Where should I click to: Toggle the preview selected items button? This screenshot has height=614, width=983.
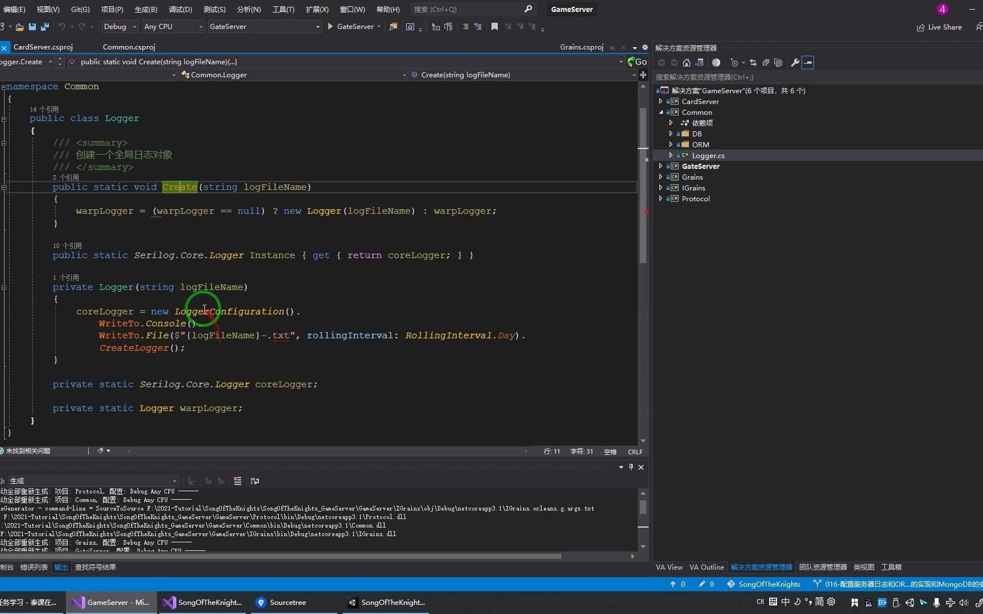pyautogui.click(x=808, y=63)
